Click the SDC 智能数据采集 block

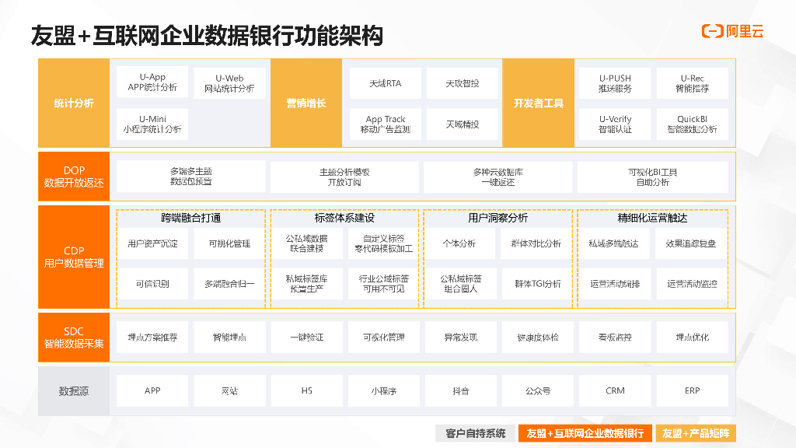(x=74, y=338)
